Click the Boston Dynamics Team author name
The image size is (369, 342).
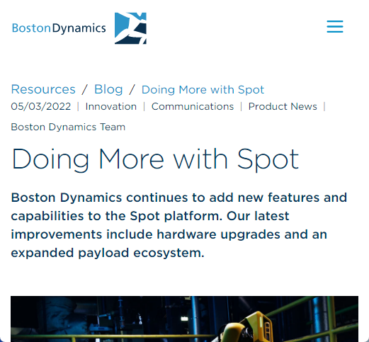point(68,127)
